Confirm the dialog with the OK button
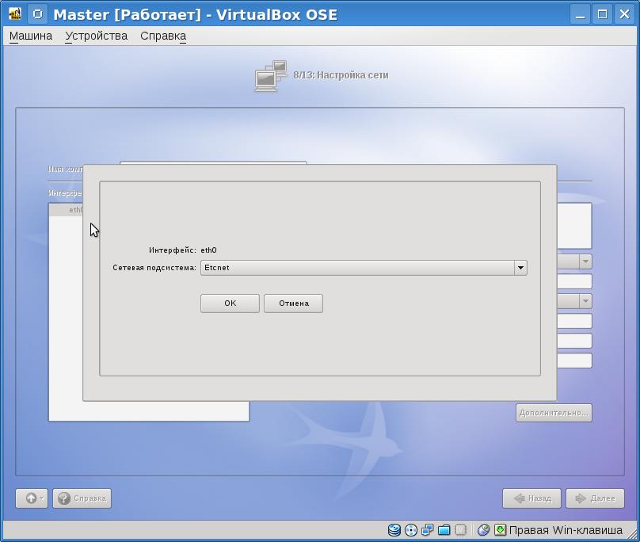 [230, 303]
